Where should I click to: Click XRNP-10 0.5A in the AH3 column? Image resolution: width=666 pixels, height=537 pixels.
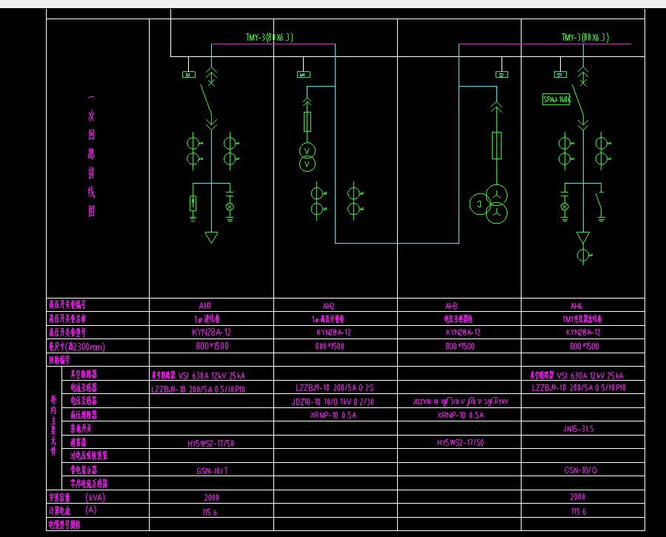[x=461, y=416]
